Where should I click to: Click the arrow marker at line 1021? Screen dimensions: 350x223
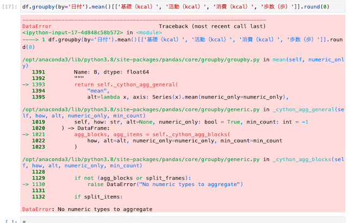(26, 134)
